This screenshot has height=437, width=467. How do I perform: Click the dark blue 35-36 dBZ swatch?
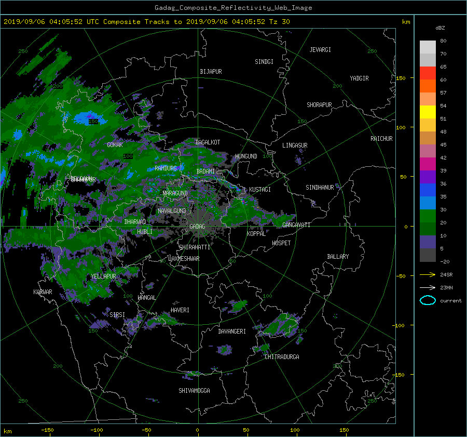[x=428, y=190]
